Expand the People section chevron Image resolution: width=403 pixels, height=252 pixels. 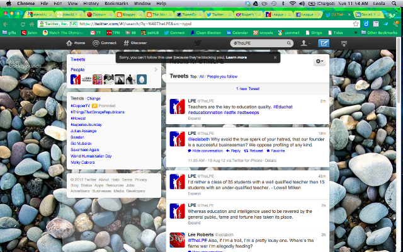coord(156,69)
